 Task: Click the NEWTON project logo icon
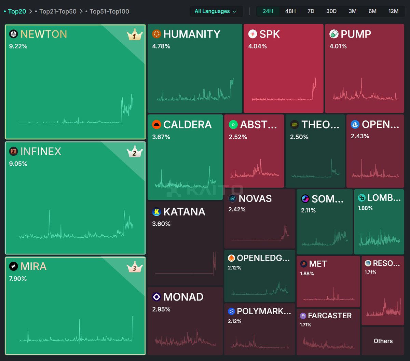coord(13,34)
